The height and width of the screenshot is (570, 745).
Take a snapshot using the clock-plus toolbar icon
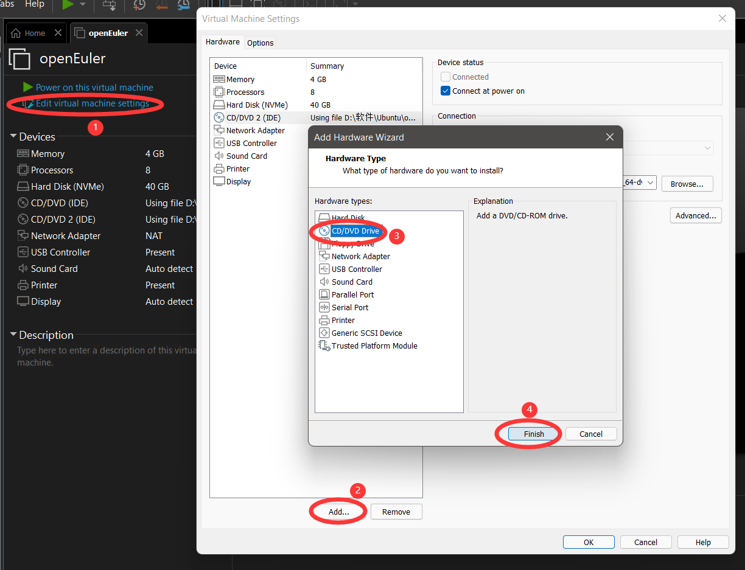tap(139, 5)
